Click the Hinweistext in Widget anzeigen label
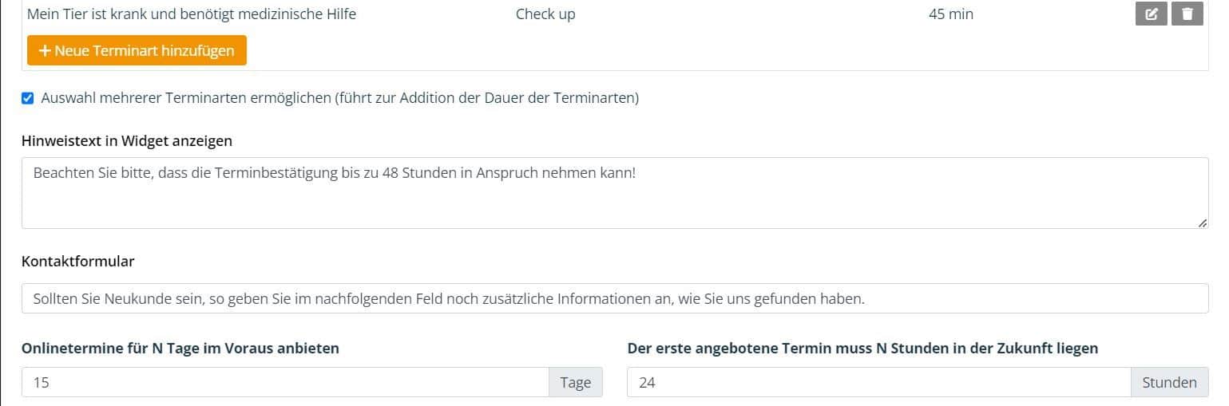 pyautogui.click(x=127, y=141)
